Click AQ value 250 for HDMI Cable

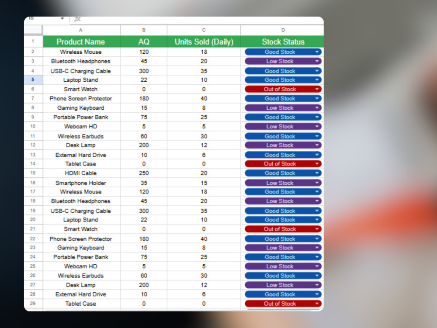pos(144,173)
